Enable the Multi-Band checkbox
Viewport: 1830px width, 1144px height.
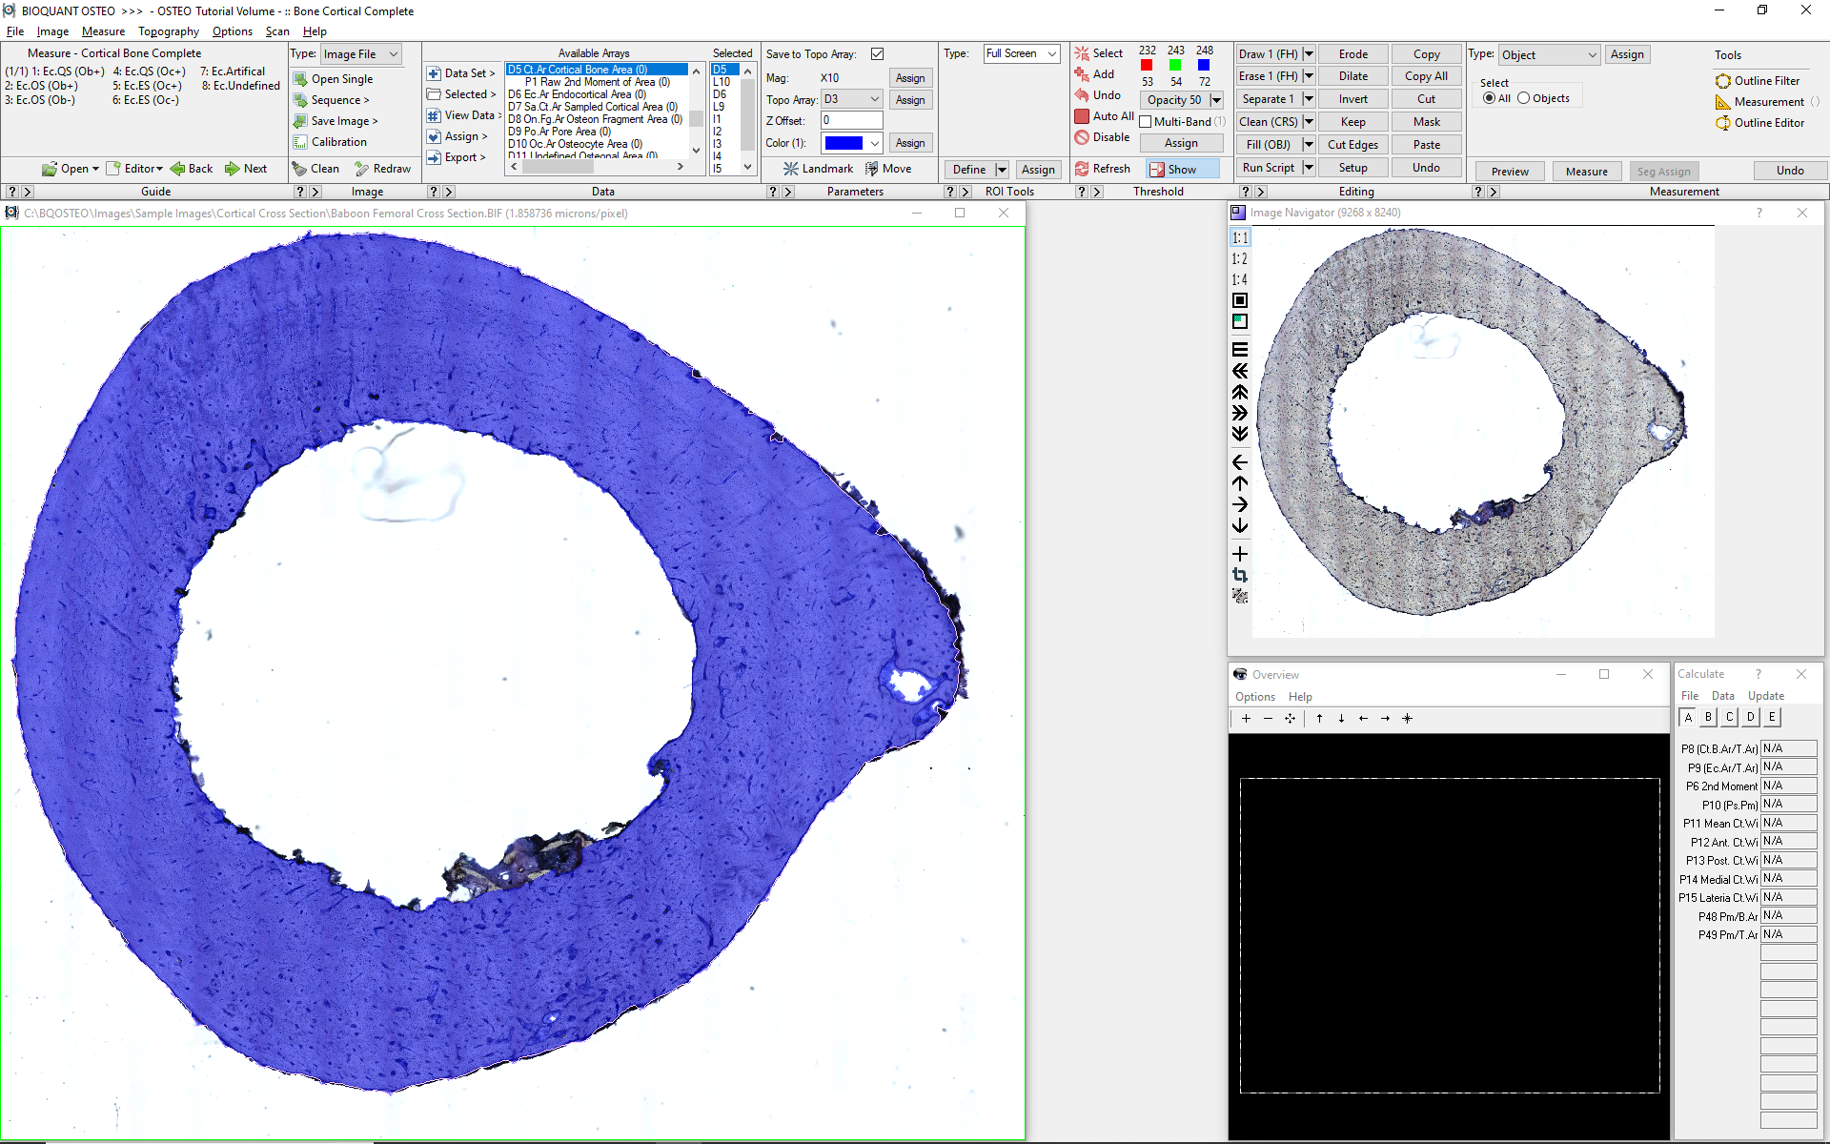(x=1146, y=122)
